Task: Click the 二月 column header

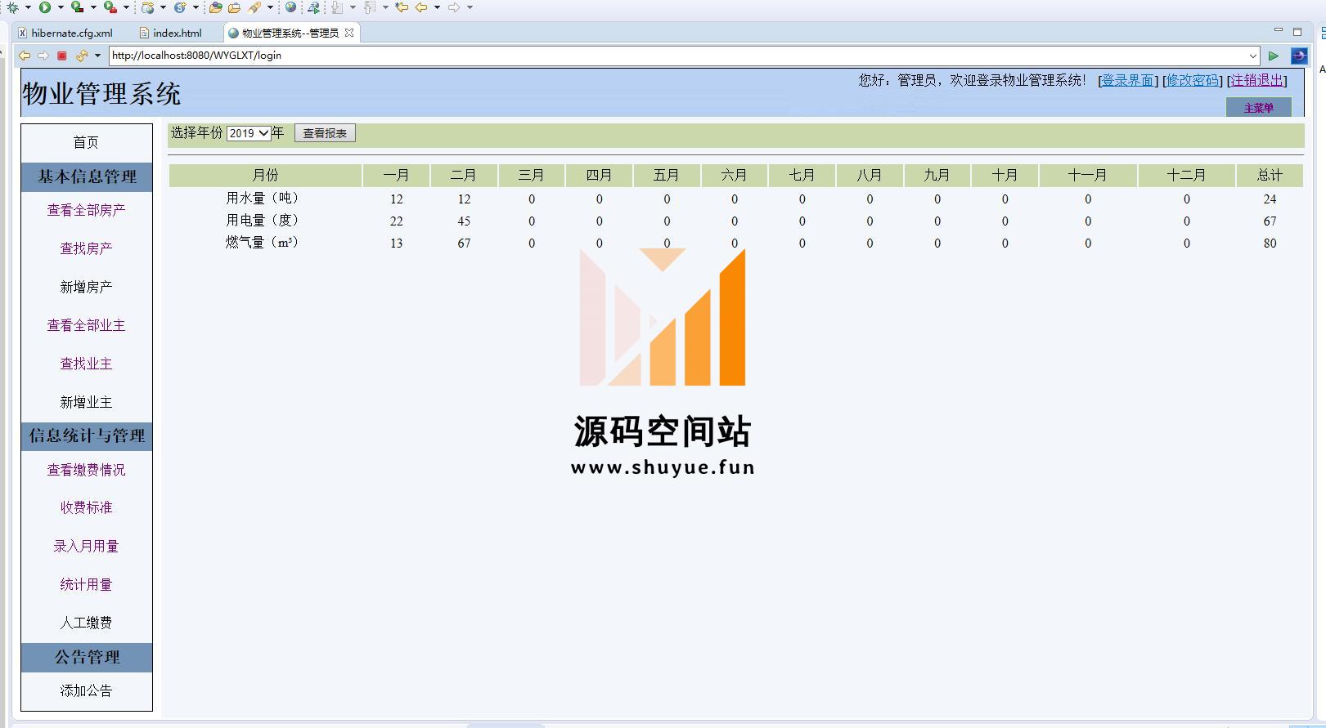Action: click(464, 175)
